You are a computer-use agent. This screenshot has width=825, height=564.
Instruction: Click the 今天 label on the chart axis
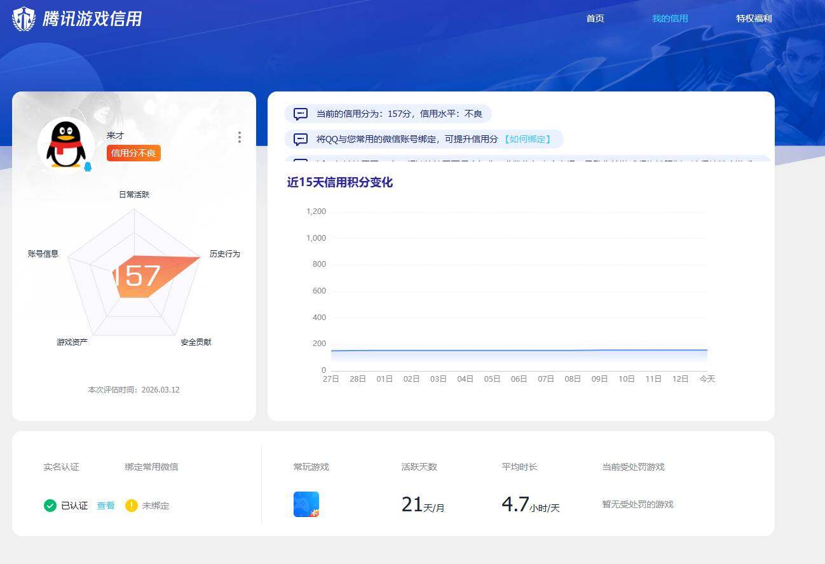[x=707, y=378]
